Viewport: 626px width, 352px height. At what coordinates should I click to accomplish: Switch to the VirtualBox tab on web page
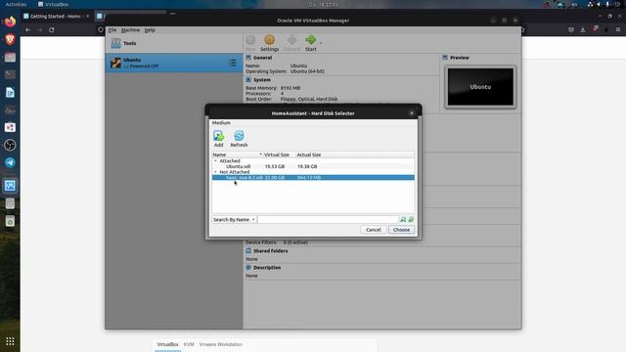(167, 344)
